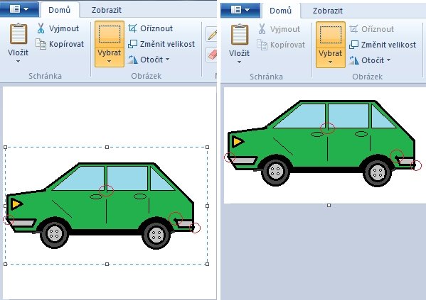Switch to Zobrazit tab in left window
This screenshot has width=426, height=300.
[x=107, y=10]
